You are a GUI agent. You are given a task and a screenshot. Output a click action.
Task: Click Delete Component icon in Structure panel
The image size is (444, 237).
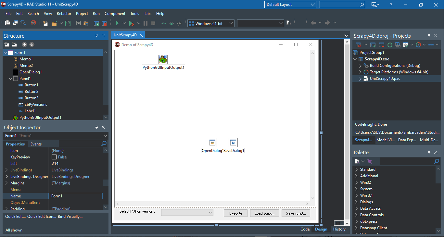pyautogui.click(x=14, y=44)
